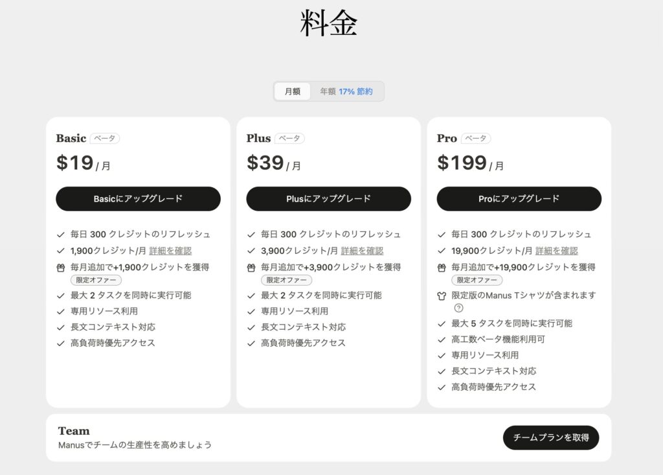663x475 pixels.
Task: Click the $199 /月 price text
Action: [471, 163]
